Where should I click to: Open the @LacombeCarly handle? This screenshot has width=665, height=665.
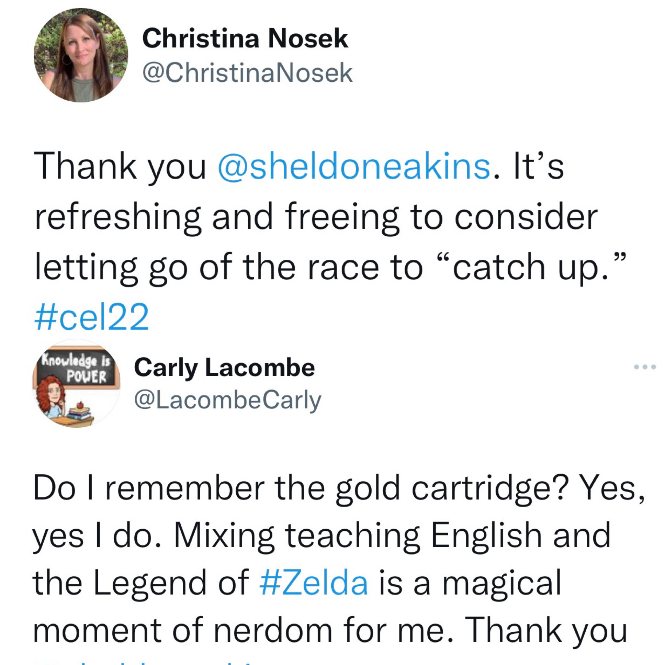point(227,400)
